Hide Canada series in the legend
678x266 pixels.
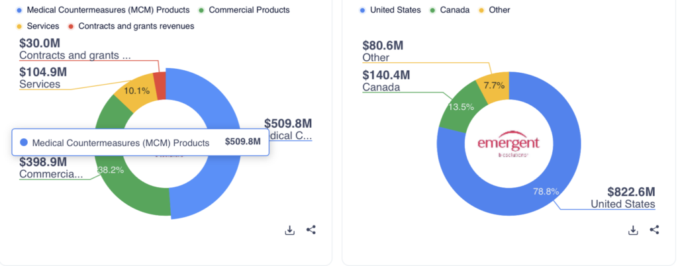click(450, 11)
